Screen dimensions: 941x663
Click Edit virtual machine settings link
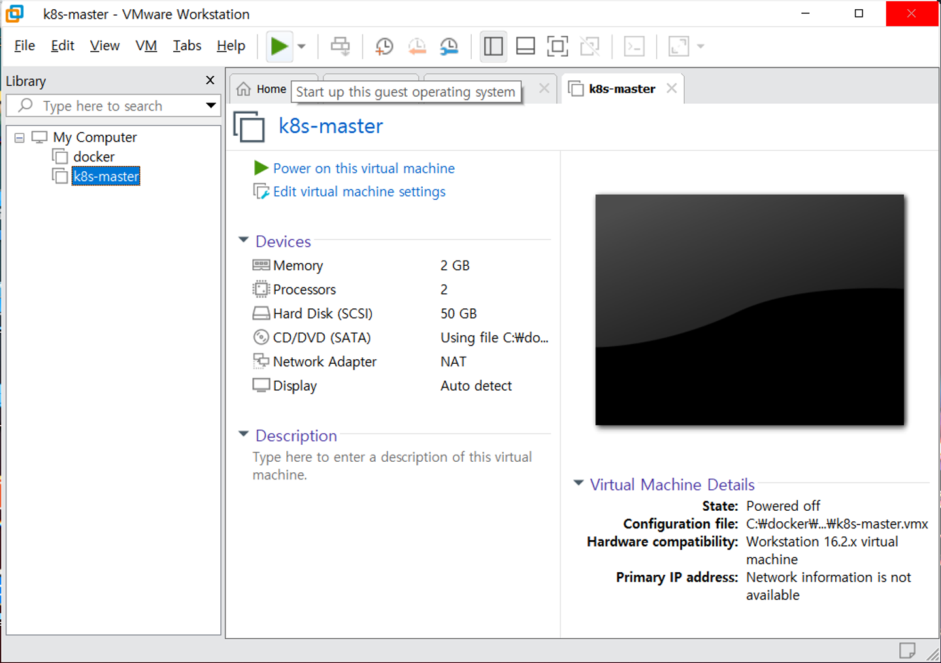click(359, 191)
